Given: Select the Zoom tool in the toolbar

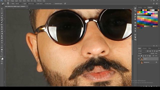Looking at the screenshot, I should (x=2, y=52).
